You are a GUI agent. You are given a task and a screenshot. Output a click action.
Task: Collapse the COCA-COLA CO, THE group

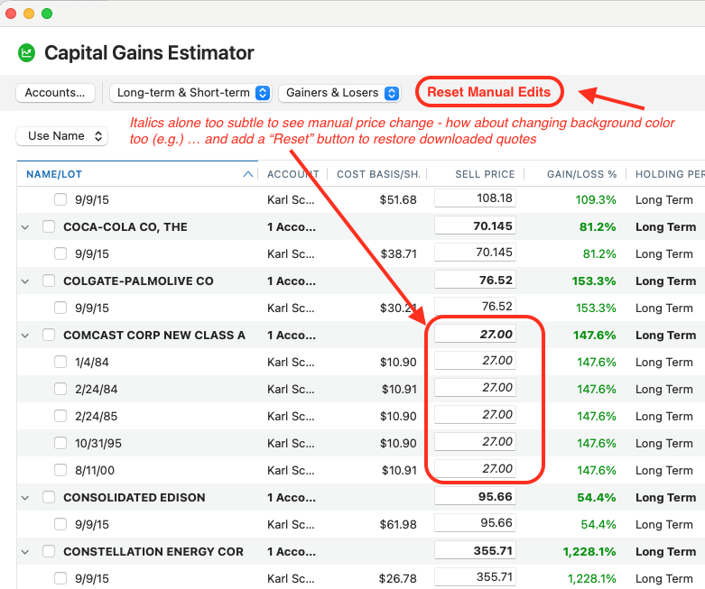coord(25,227)
